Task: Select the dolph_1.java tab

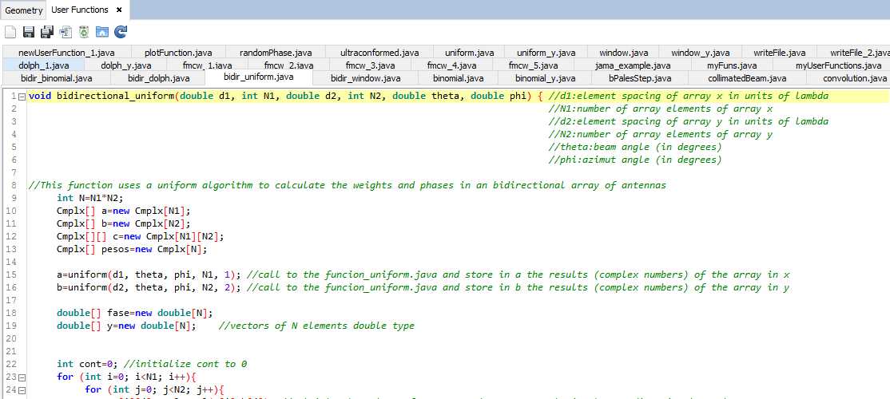Action: pos(44,65)
